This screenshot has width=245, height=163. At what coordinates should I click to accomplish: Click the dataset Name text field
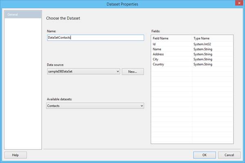click(96, 37)
